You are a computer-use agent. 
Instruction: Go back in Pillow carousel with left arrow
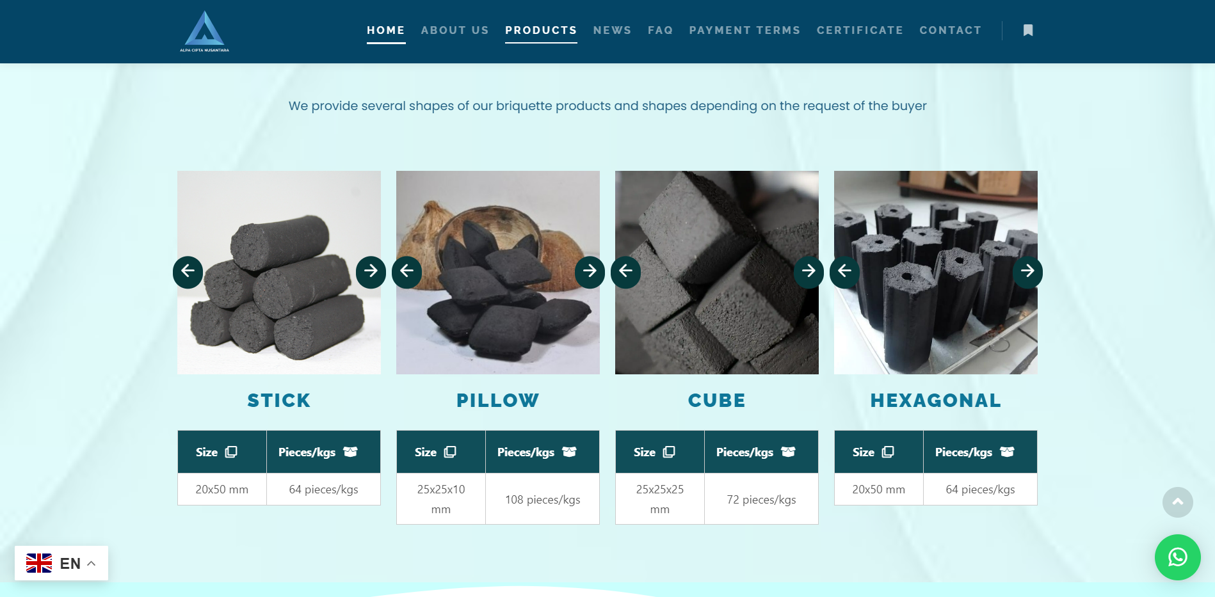(406, 272)
